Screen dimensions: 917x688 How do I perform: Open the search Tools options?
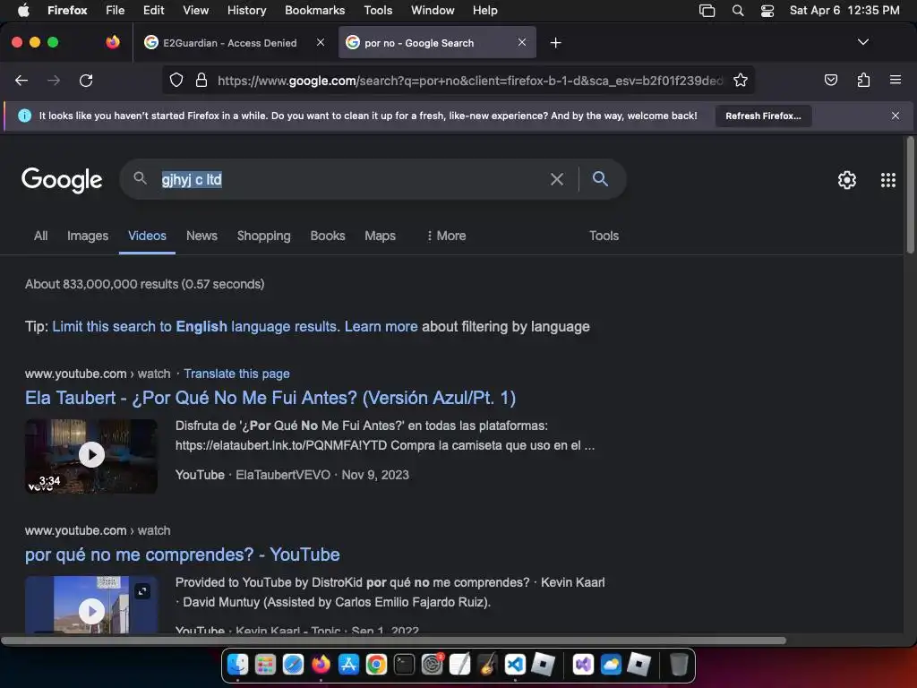[x=604, y=236]
